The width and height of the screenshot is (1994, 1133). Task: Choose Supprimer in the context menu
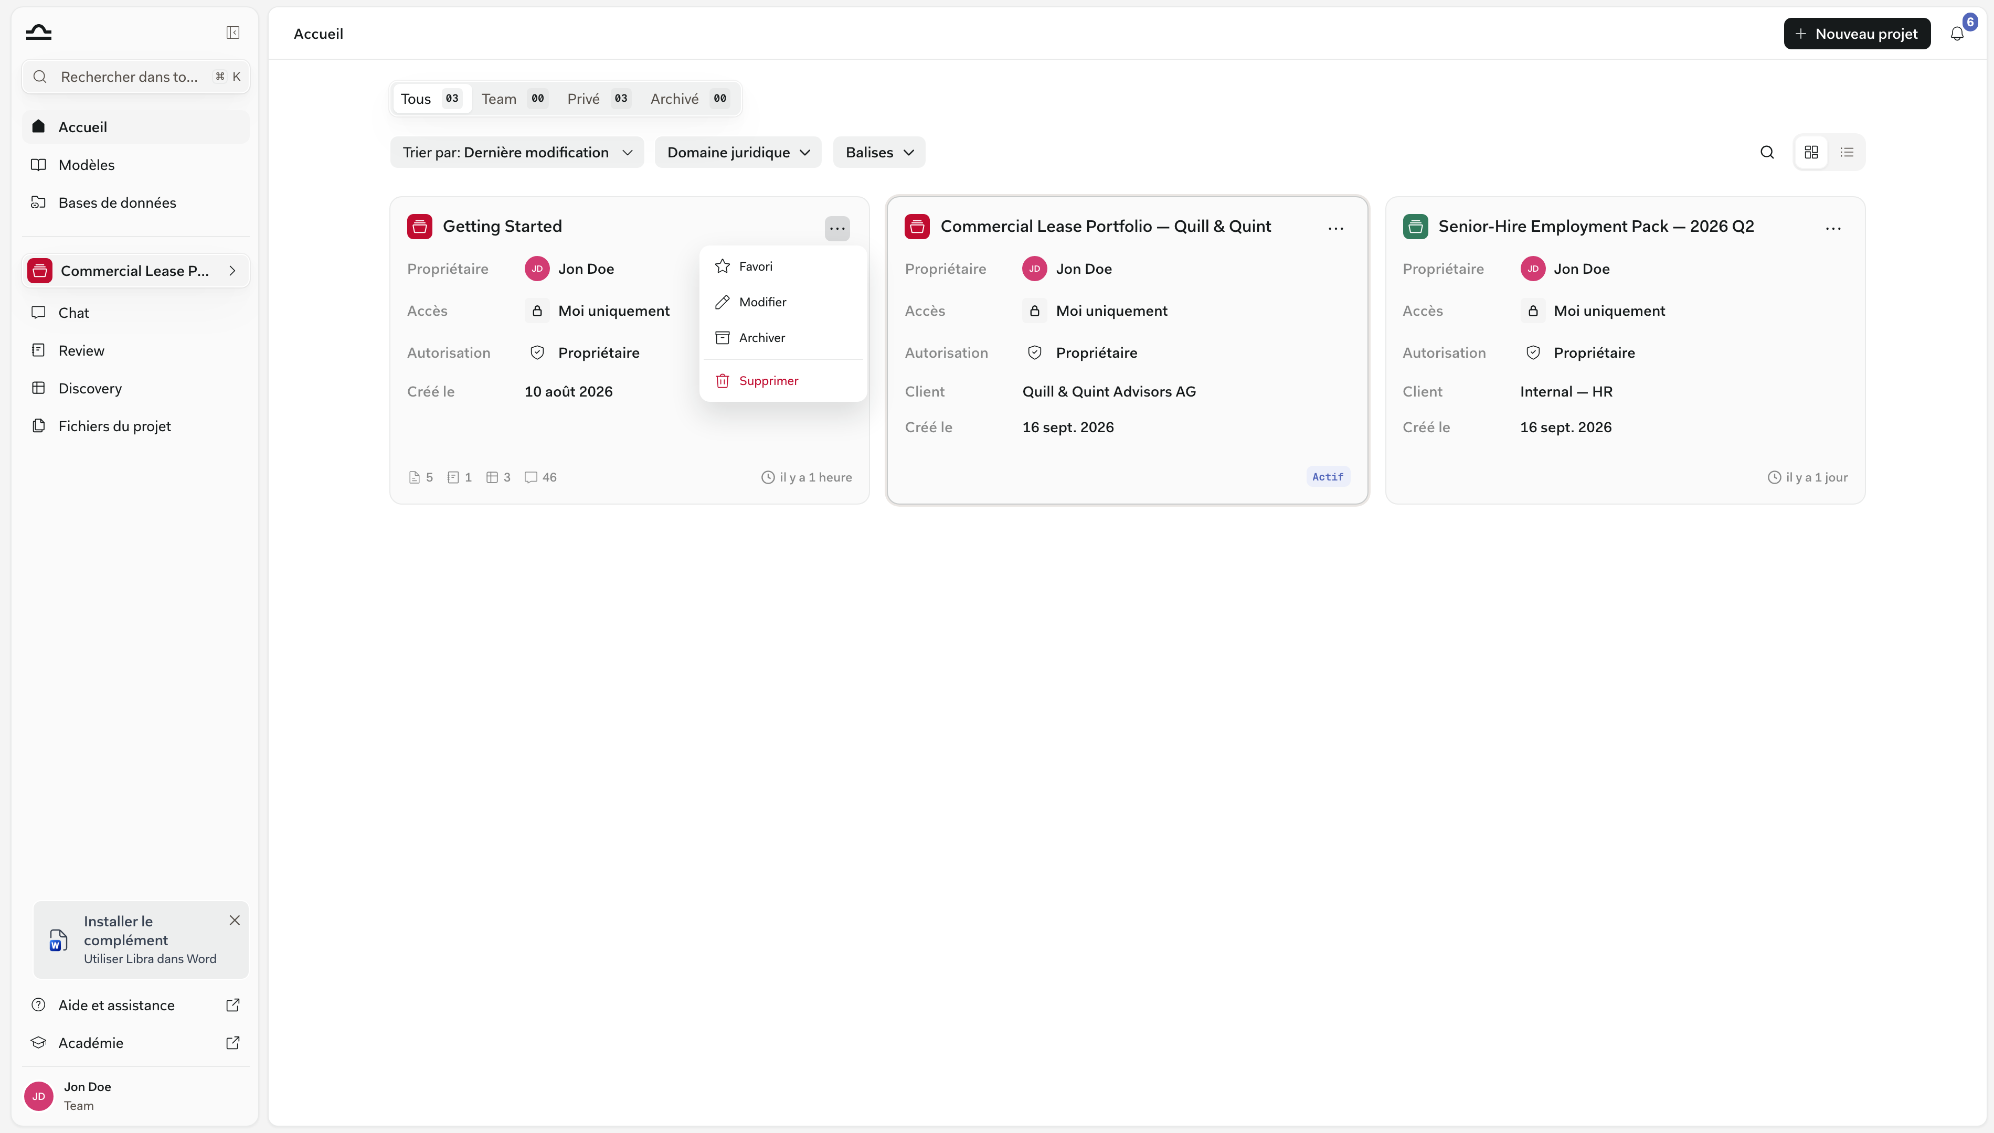783,380
